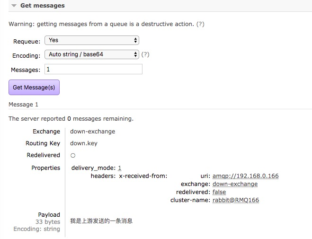Click the Encoding dropdown stepper arrows
The width and height of the screenshot is (312, 239).
pos(135,54)
